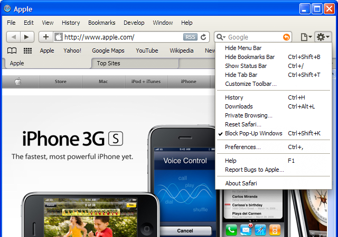The width and height of the screenshot is (338, 237).
Task: Go to the iPhone section
Action: pyautogui.click(x=189, y=82)
